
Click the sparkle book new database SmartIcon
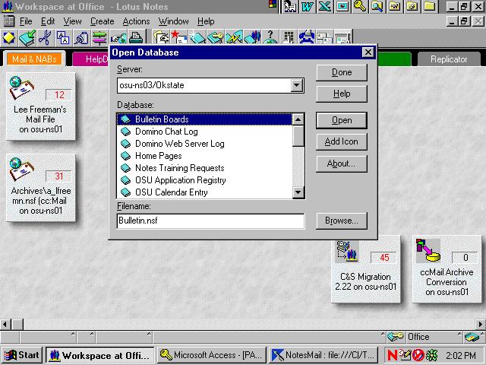tap(197, 38)
